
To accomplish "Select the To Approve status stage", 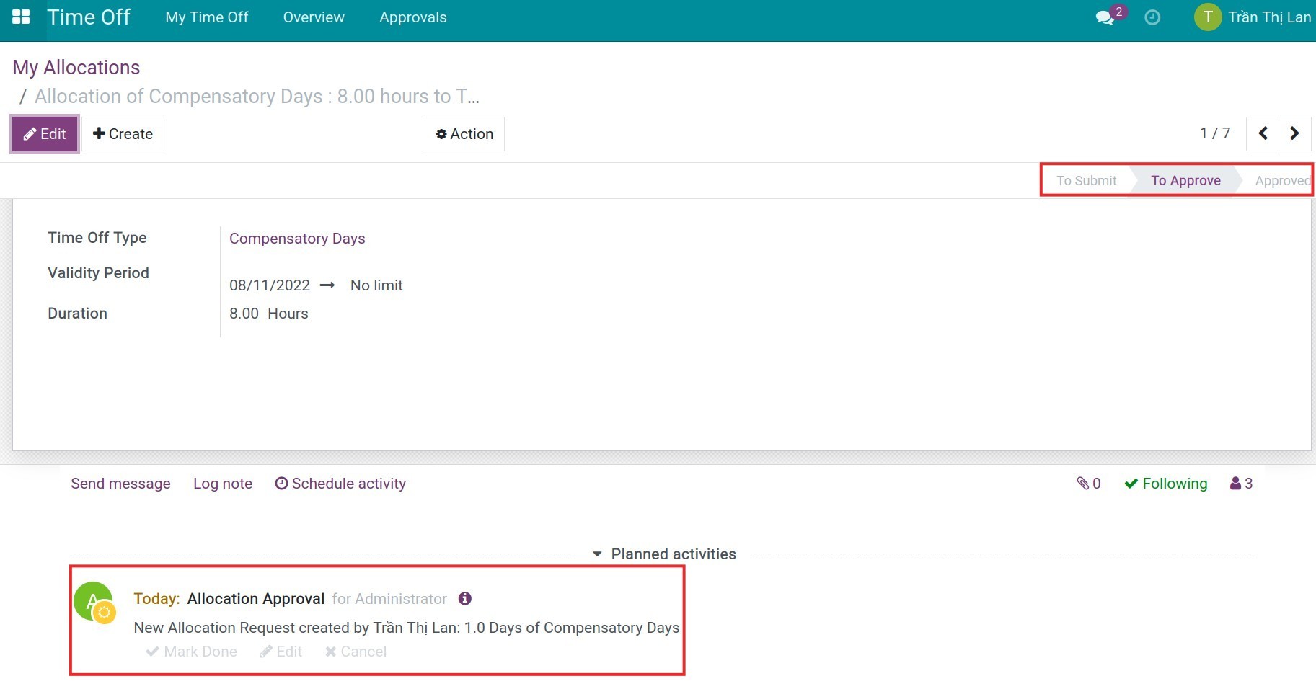I will (1185, 180).
